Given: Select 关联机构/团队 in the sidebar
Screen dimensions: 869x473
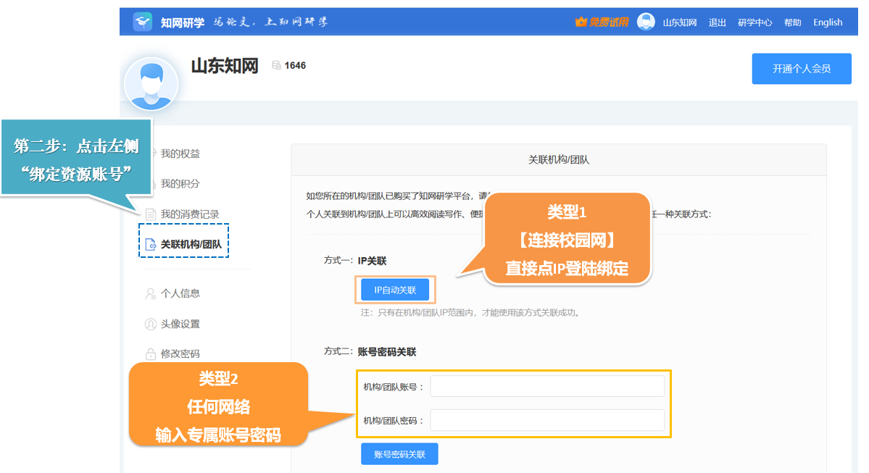Looking at the screenshot, I should coord(191,245).
